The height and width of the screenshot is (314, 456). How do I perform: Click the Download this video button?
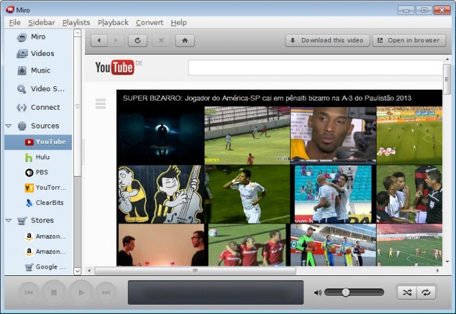(x=327, y=41)
